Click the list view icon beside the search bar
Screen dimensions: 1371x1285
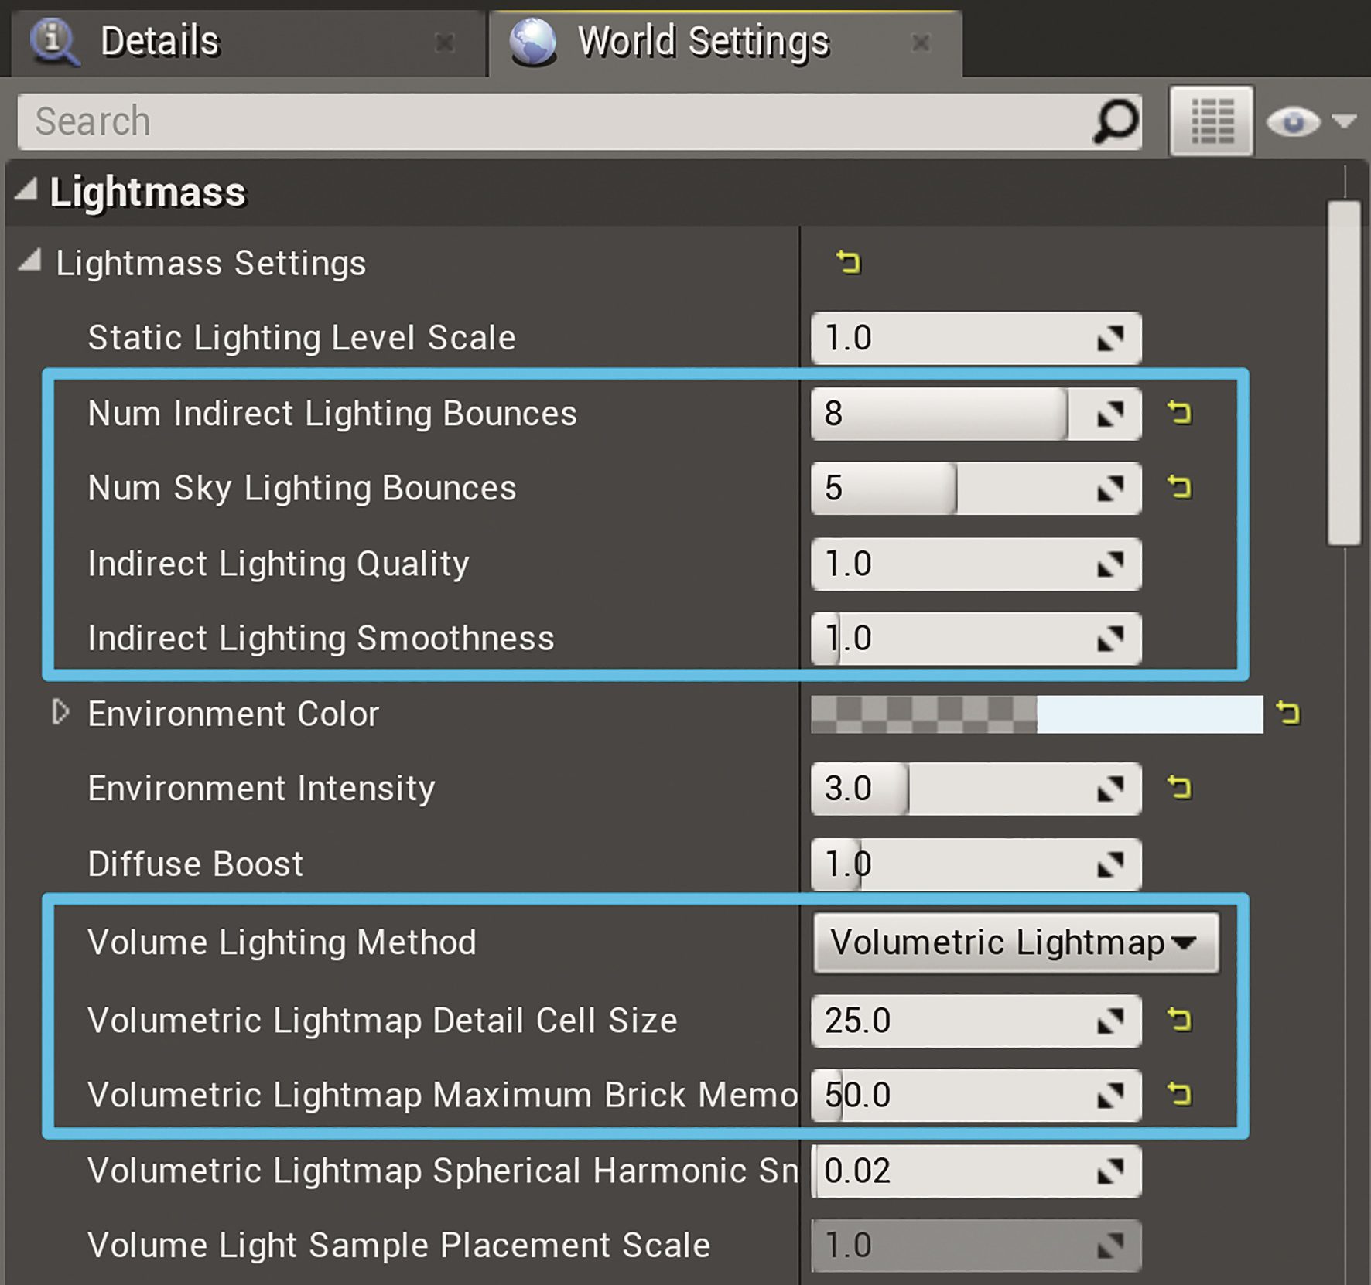[1212, 121]
